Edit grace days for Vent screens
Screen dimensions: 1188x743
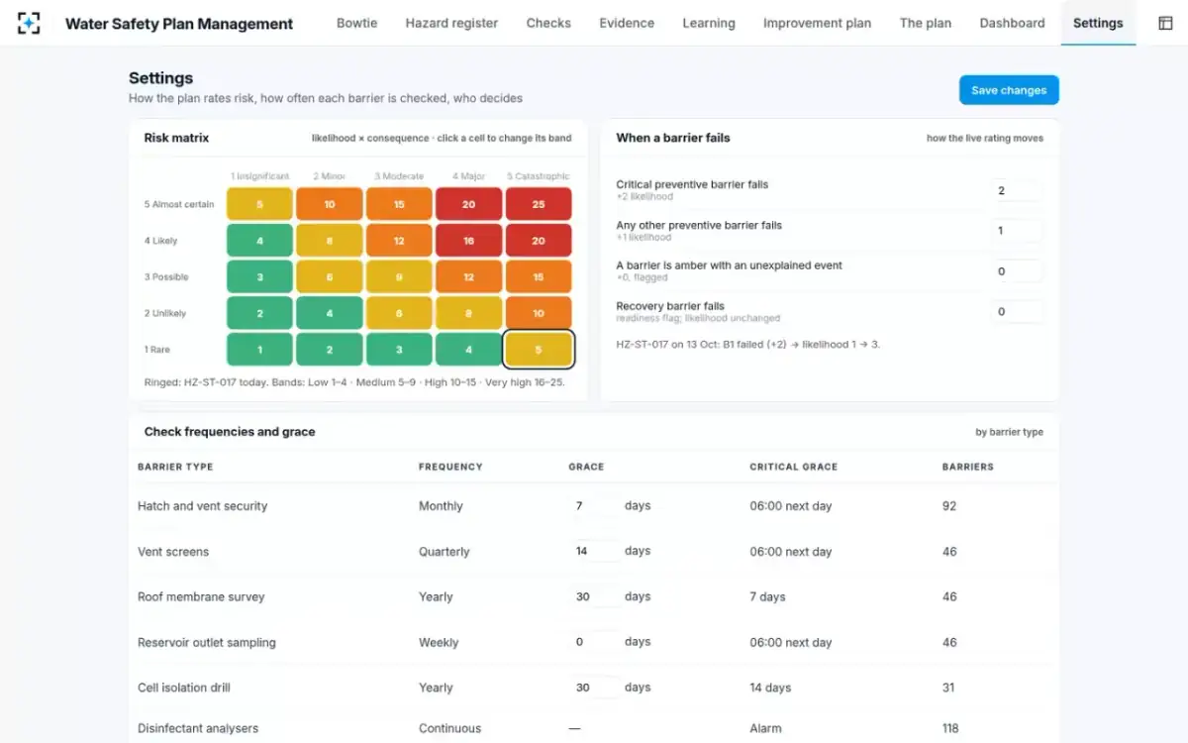point(595,552)
